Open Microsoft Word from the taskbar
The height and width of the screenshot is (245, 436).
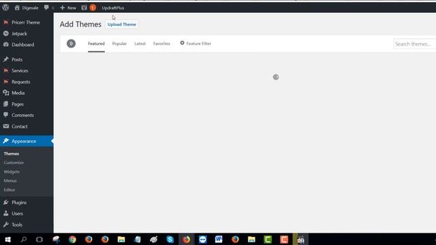tap(219, 239)
